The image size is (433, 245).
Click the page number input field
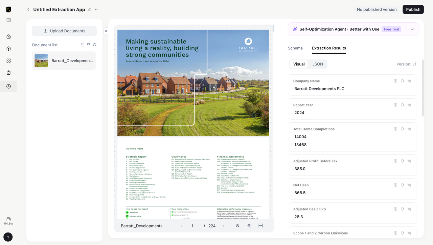pyautogui.click(x=192, y=226)
